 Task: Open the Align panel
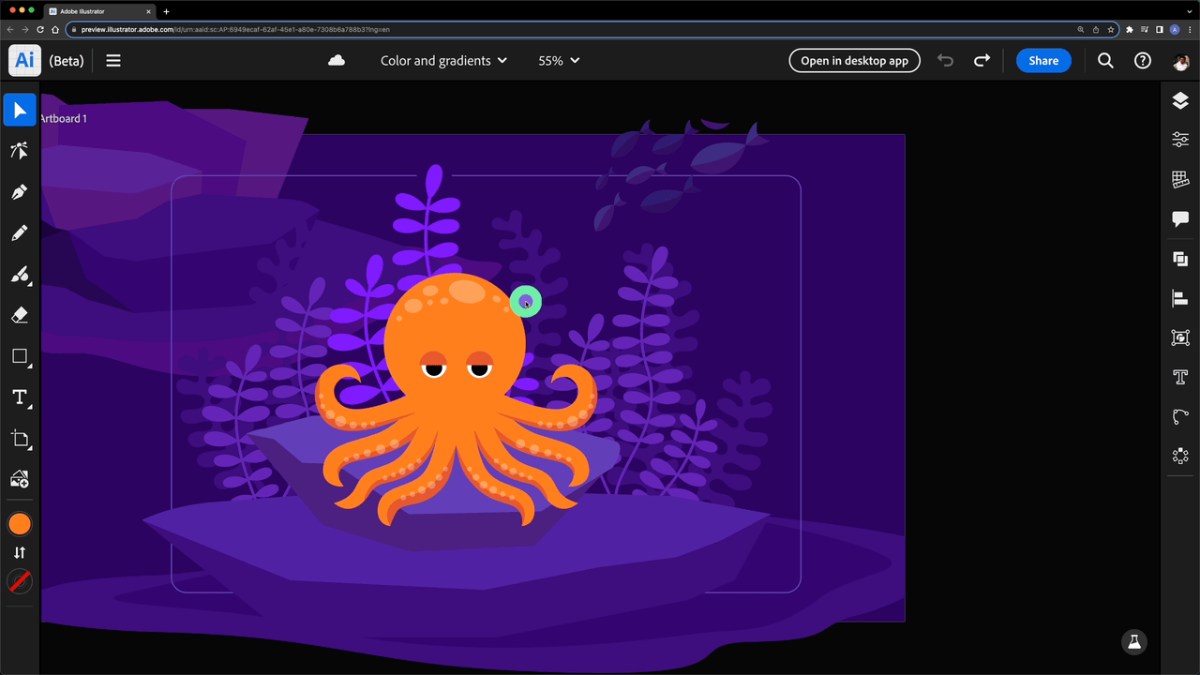click(x=1179, y=298)
